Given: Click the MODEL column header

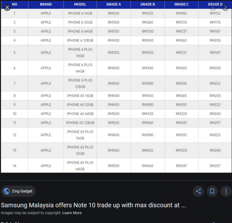Looking at the screenshot, I should pos(80,4).
